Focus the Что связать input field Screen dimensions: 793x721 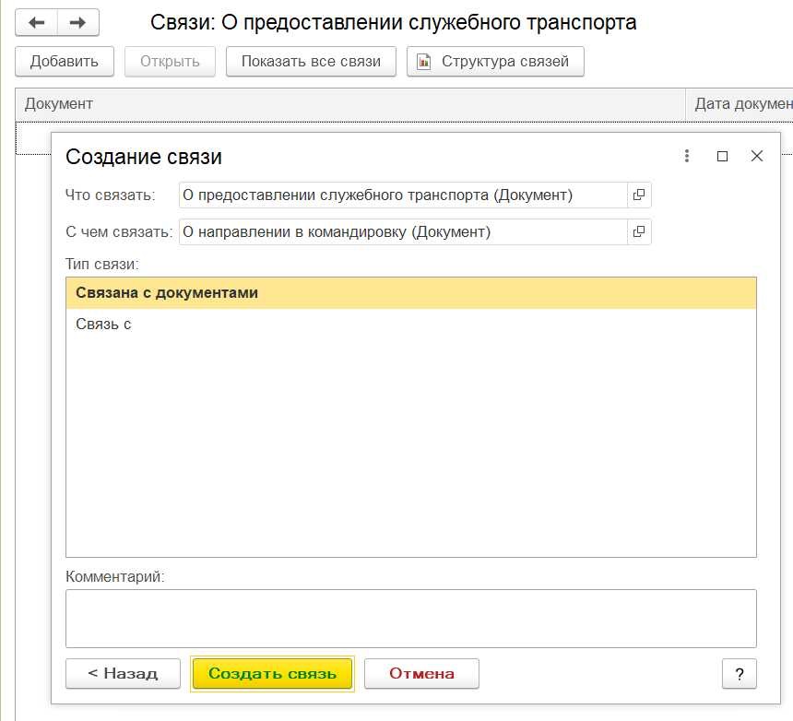click(x=403, y=195)
